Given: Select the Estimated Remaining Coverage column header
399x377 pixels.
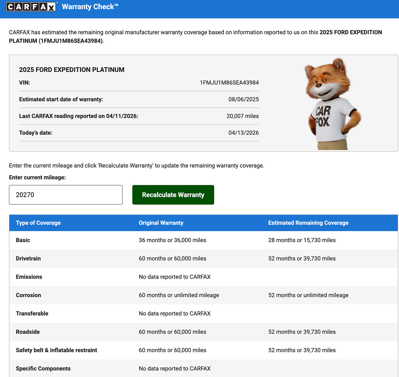Looking at the screenshot, I should coord(308,223).
